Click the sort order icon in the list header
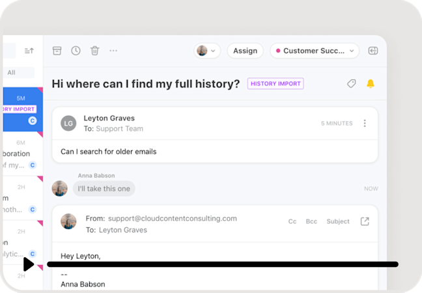Image resolution: width=422 pixels, height=293 pixels. [29, 51]
